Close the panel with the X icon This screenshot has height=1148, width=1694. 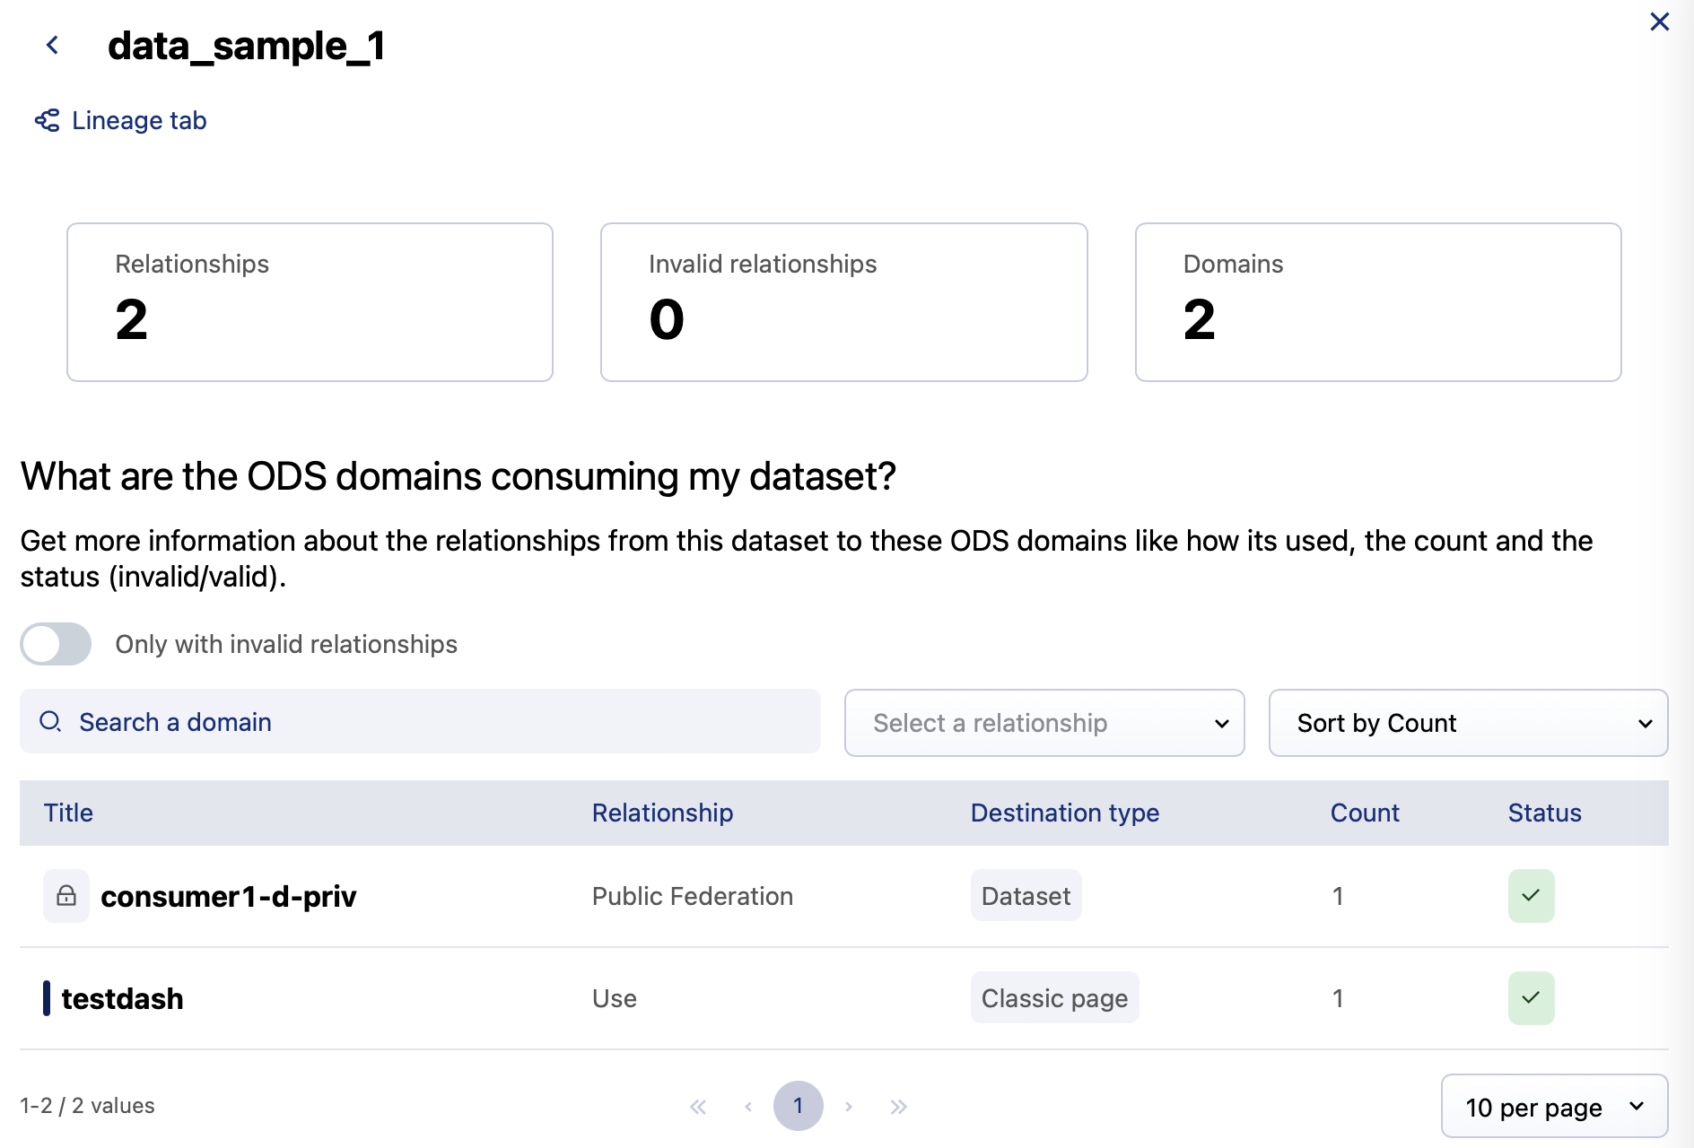pyautogui.click(x=1659, y=22)
